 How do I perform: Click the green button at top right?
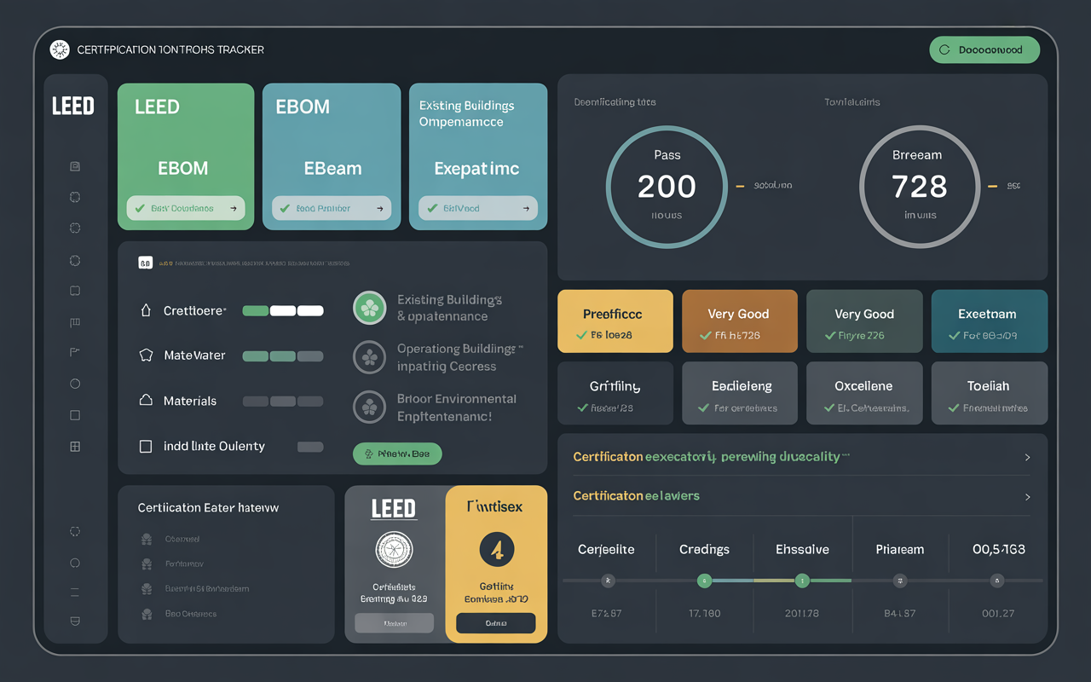[x=984, y=49]
